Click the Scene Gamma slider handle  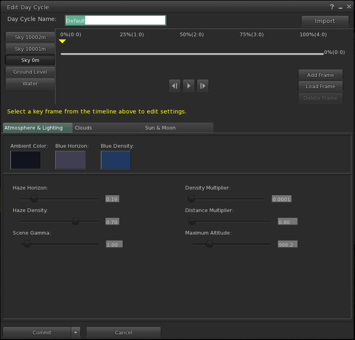point(27,244)
